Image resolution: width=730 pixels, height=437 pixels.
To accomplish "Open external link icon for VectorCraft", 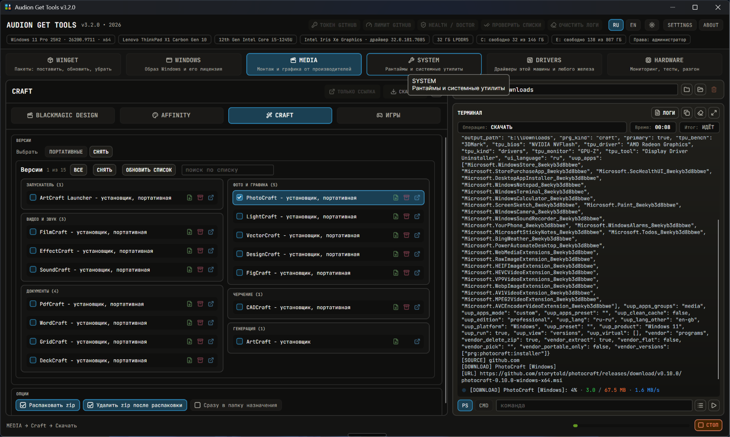I will coord(417,235).
